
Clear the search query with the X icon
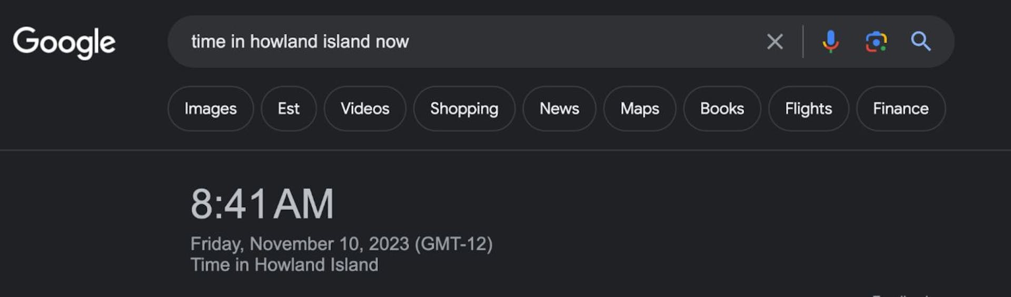(x=775, y=42)
